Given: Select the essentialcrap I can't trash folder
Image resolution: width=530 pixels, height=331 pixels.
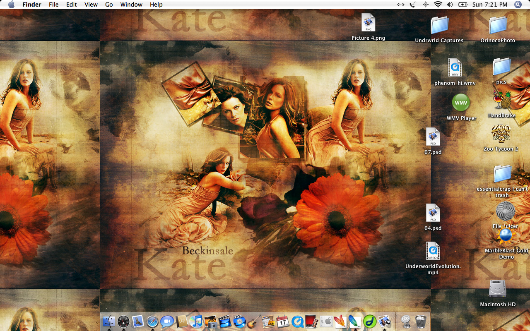Looking at the screenshot, I should 502,174.
